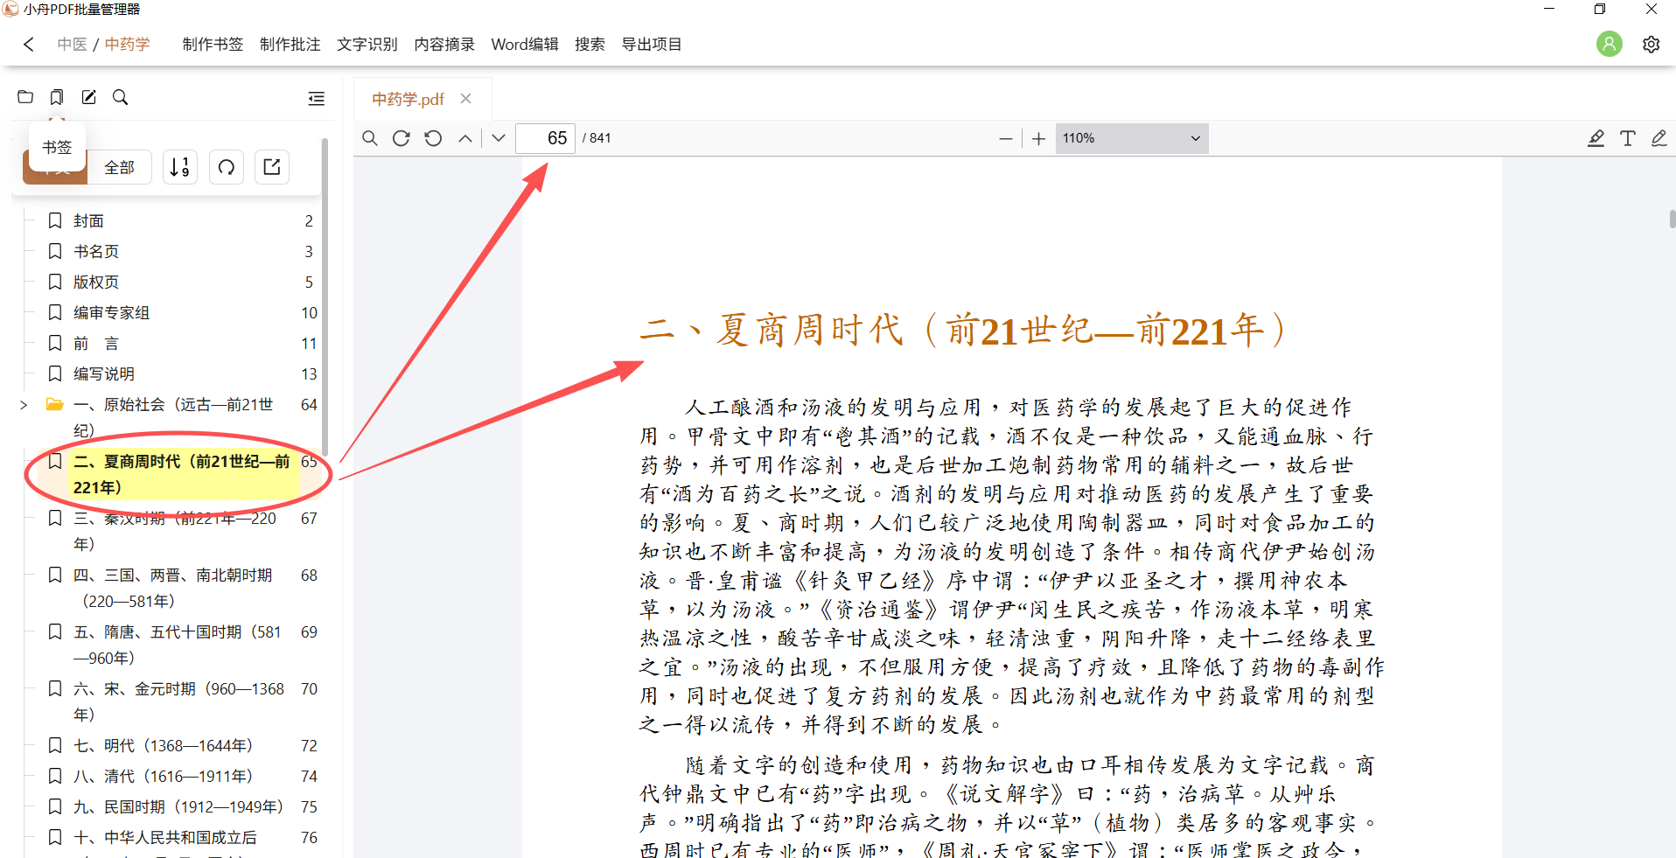Click the bookmark icon in sidebar toolbar

[x=57, y=97]
